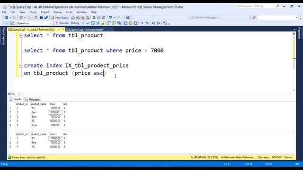The image size is (303, 170).
Task: Click Comment Out Selected Lines icon
Action: pyautogui.click(x=142, y=23)
